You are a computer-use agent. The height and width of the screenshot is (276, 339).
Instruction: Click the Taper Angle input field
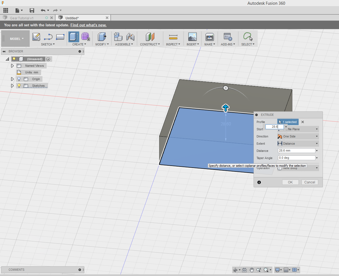coord(296,158)
